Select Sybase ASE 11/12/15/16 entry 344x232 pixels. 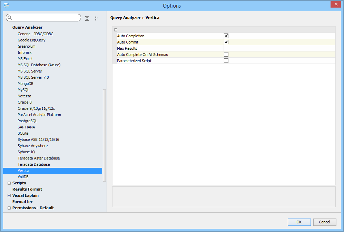point(38,139)
